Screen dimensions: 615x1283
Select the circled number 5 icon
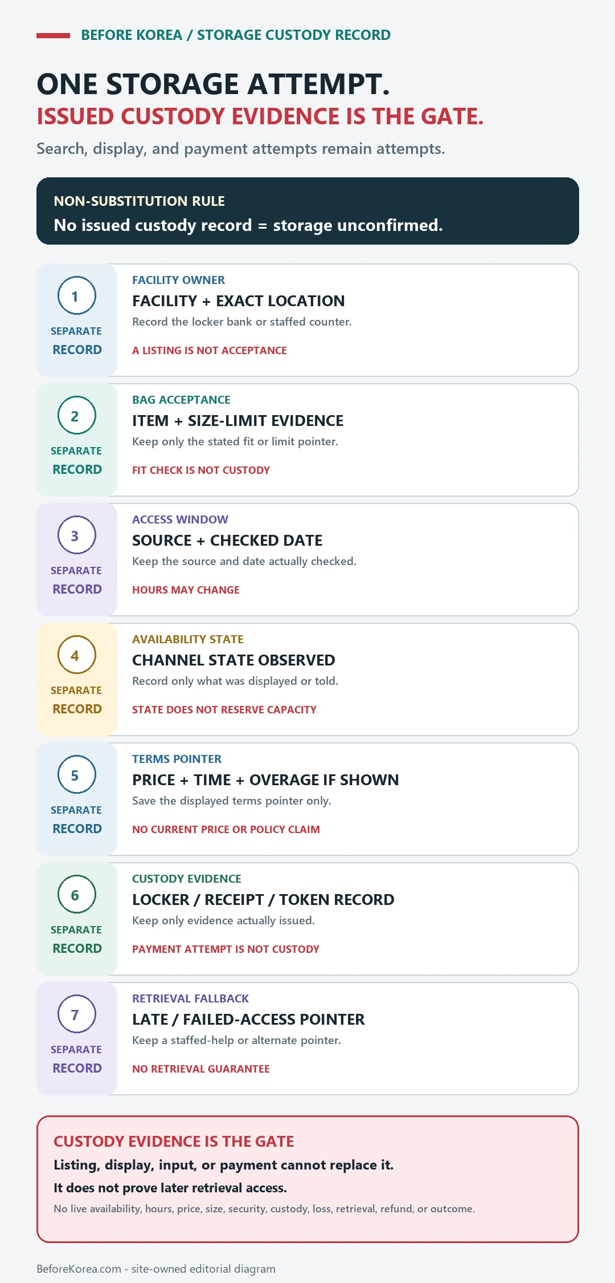tap(76, 774)
